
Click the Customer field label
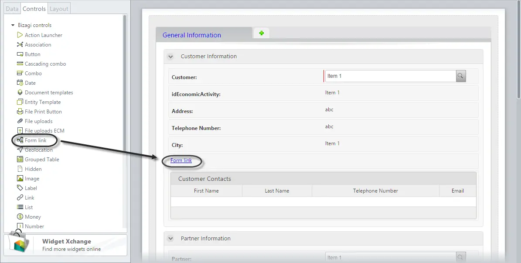click(x=184, y=77)
